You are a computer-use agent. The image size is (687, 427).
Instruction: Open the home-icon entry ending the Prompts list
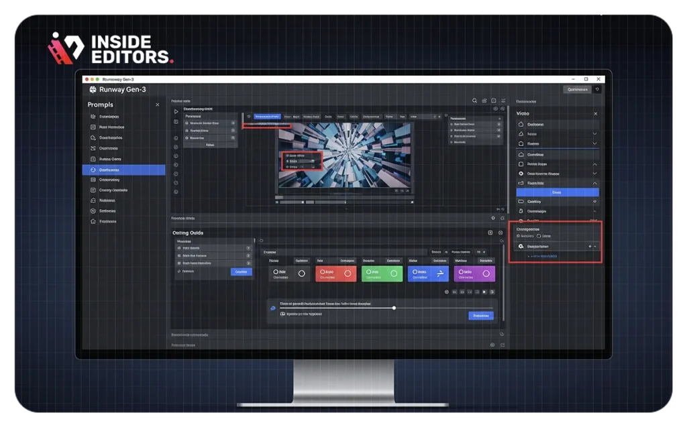tap(124, 222)
